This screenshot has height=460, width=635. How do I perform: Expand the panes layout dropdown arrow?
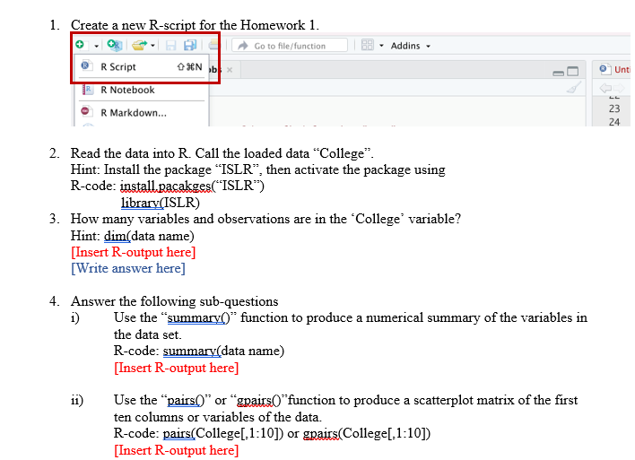tap(381, 46)
